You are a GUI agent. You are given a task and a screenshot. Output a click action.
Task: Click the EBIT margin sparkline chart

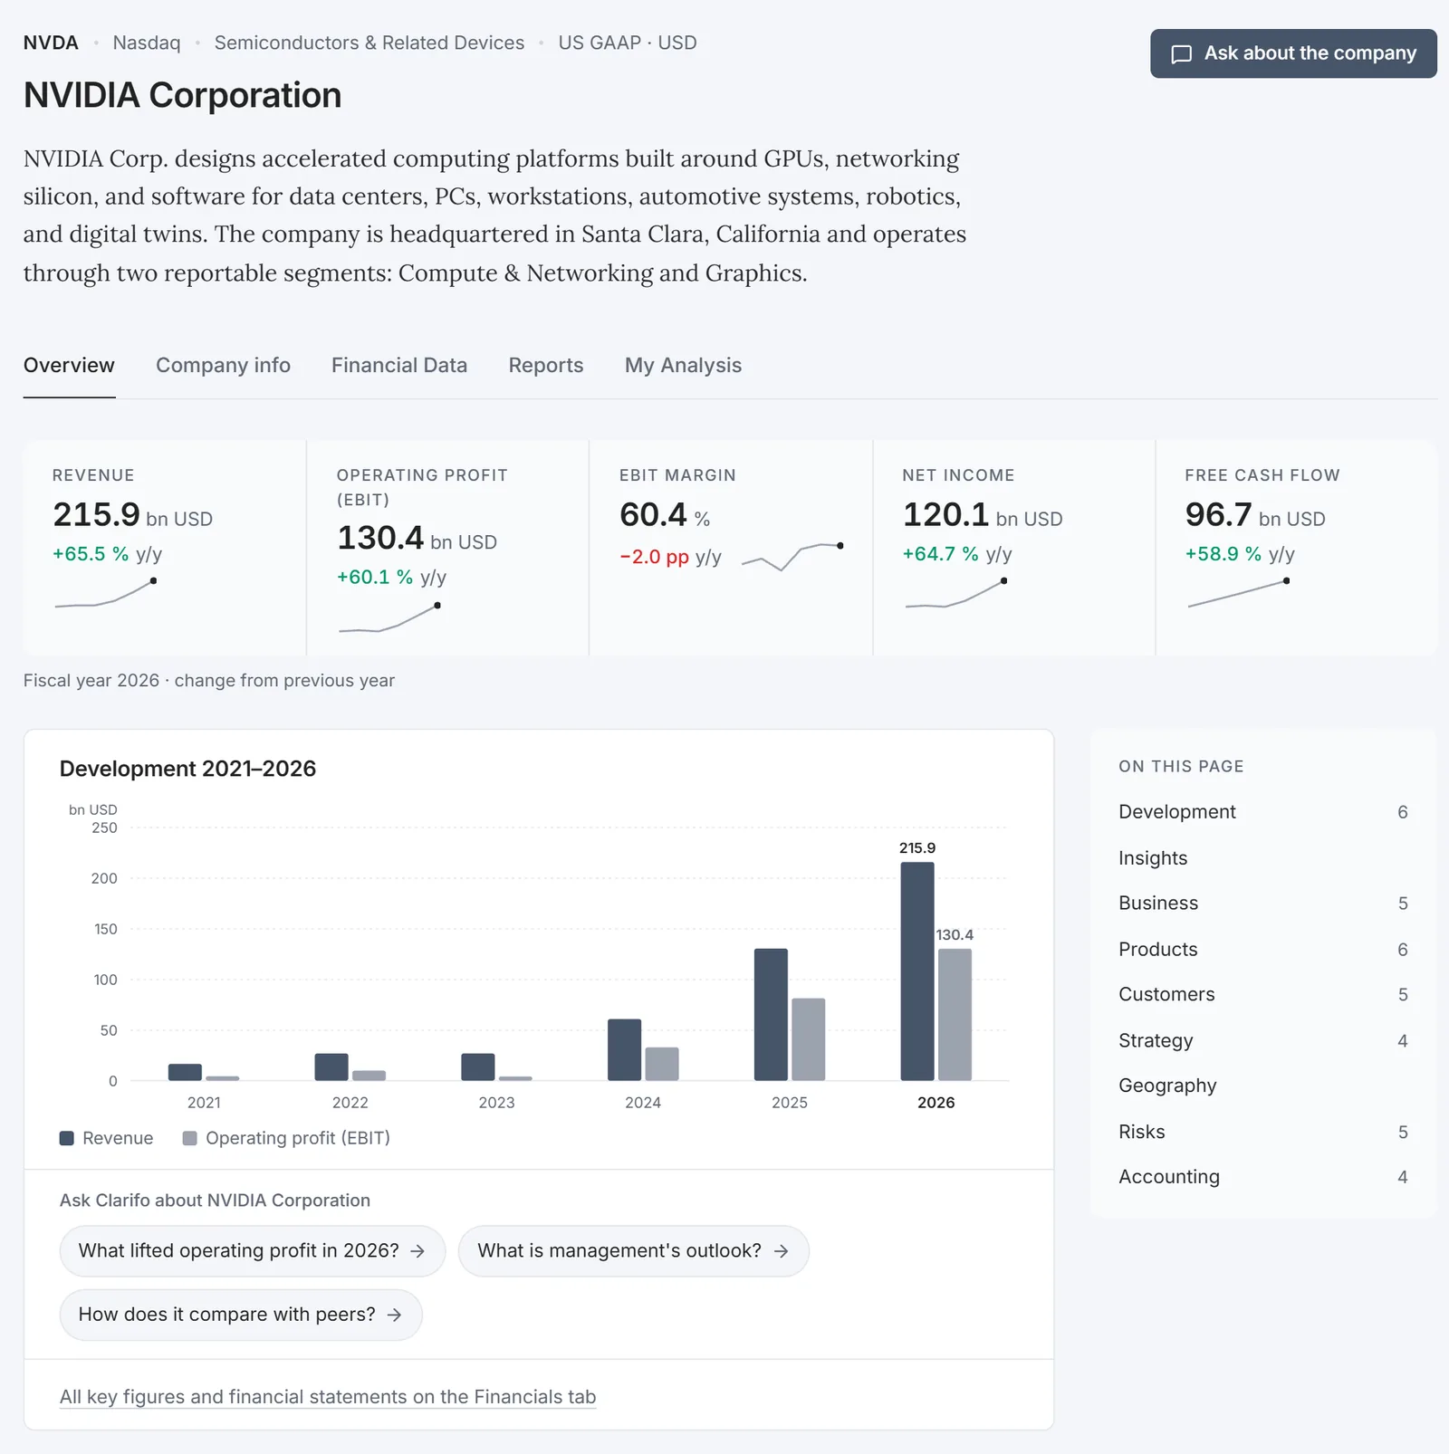click(x=792, y=557)
